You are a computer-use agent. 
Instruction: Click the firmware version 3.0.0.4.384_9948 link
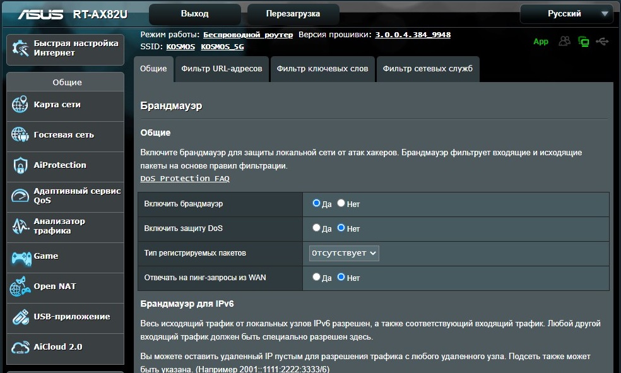pyautogui.click(x=413, y=35)
